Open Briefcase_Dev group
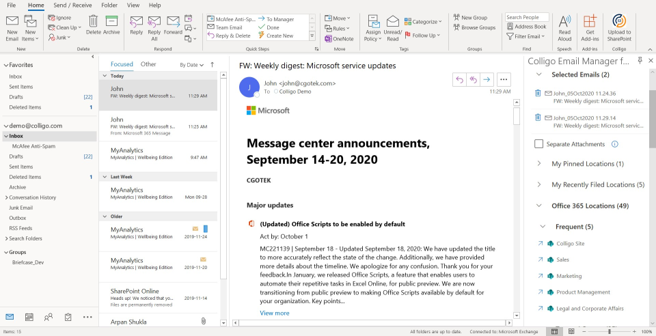 pos(28,262)
